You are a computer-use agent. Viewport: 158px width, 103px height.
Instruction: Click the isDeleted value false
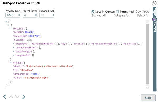click(x=29, y=40)
